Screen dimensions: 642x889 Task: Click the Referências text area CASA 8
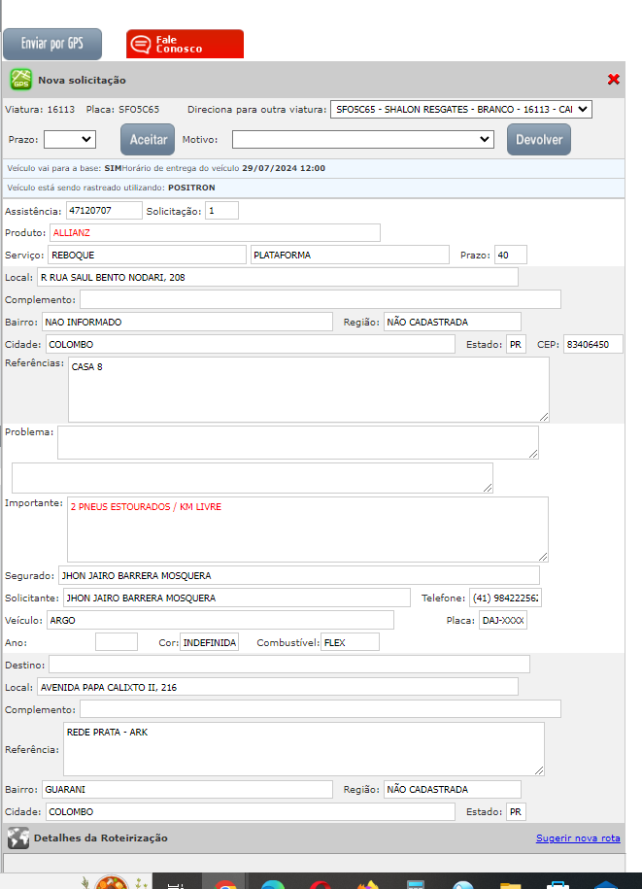tap(309, 390)
